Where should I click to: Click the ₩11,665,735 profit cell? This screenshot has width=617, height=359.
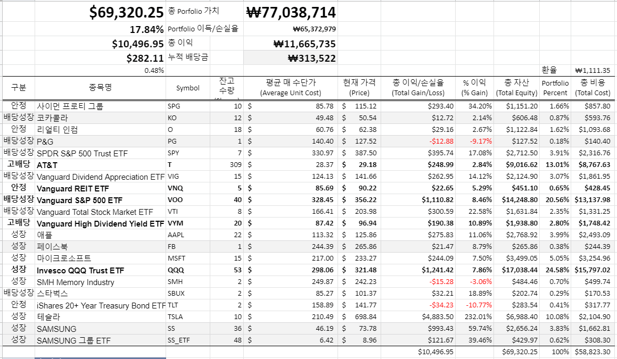[290, 44]
